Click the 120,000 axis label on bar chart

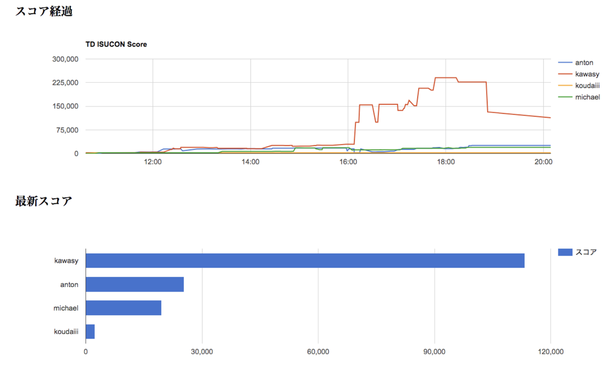[551, 352]
